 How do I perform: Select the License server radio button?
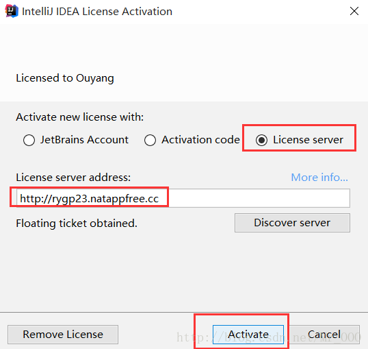click(x=262, y=140)
